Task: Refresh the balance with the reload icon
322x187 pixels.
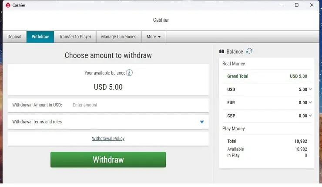Action: point(249,51)
